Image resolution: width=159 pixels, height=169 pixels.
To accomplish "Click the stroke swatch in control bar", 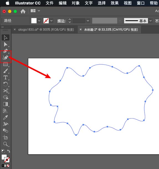I will pyautogui.click(x=46, y=21).
